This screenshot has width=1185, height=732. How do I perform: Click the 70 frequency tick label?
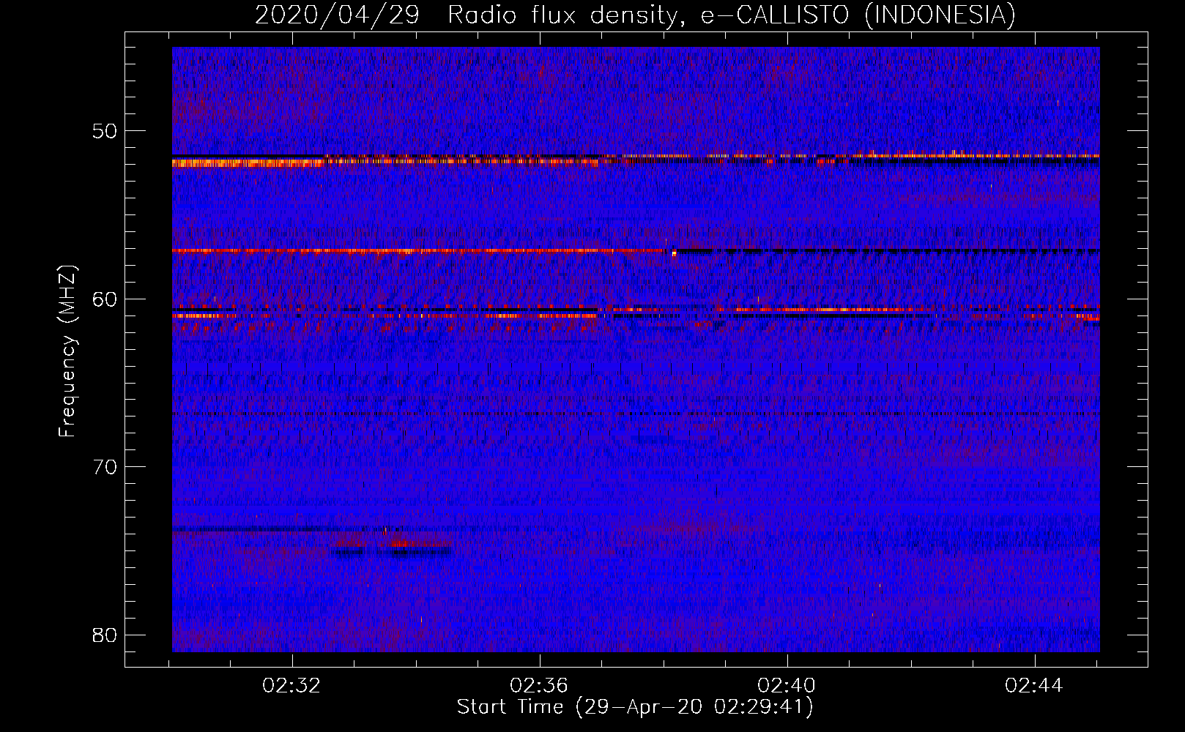coord(105,467)
